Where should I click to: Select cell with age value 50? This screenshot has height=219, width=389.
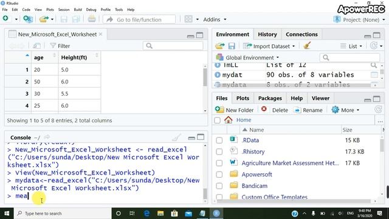pos(44,82)
